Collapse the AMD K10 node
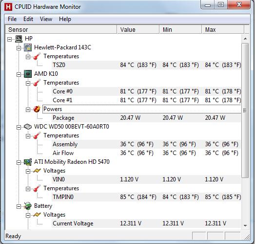The width and height of the screenshot is (255, 244). coord(19,74)
